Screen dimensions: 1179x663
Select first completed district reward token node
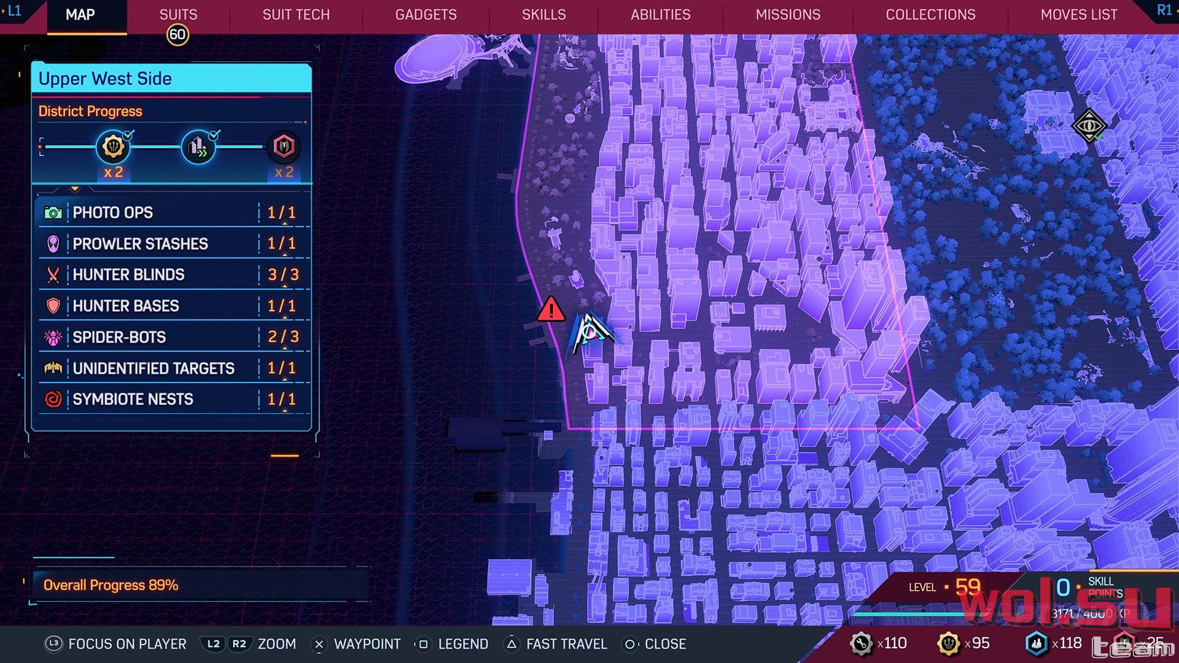point(113,147)
